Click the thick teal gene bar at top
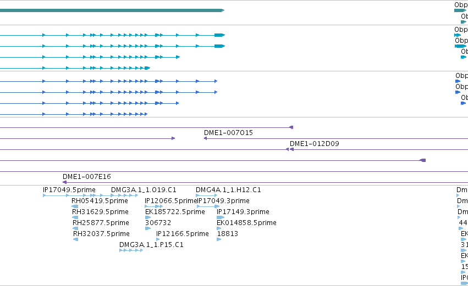 click(112, 10)
